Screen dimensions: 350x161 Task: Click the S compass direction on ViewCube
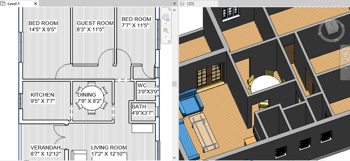(x=320, y=34)
